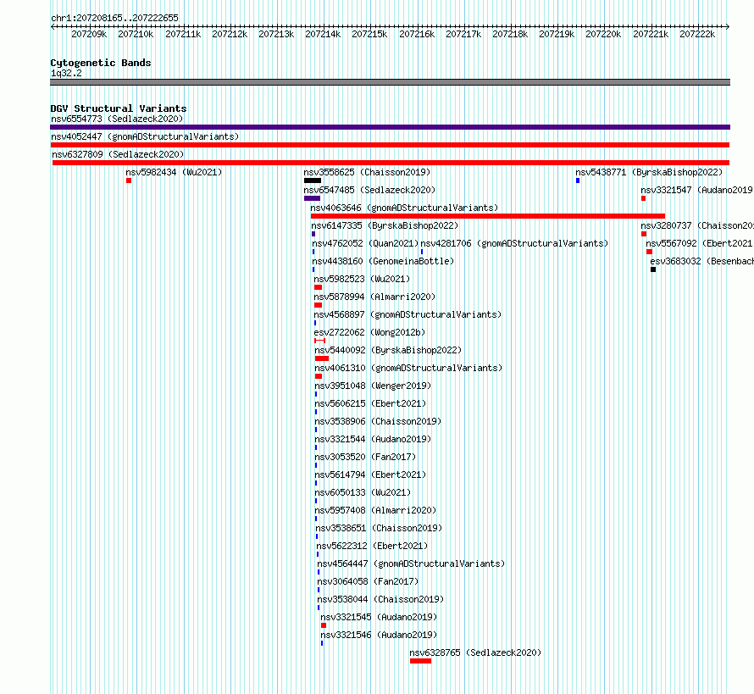Click red bar under nsv6328765
Viewport: 754px width, 694px height.
pos(421,661)
